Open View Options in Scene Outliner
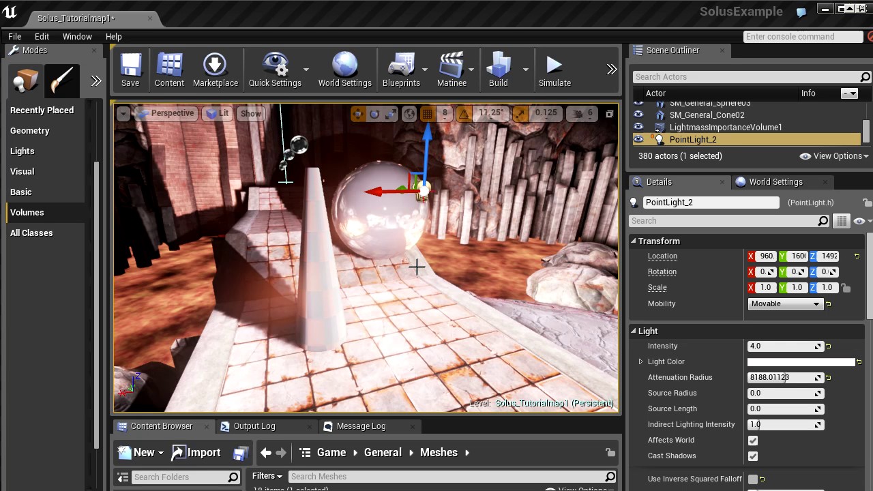This screenshot has width=873, height=491. 834,156
